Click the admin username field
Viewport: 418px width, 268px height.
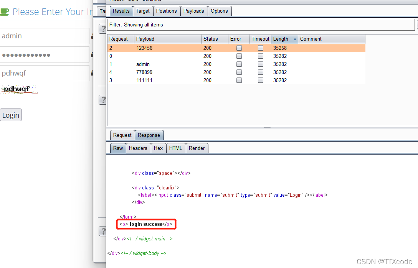[x=45, y=36]
